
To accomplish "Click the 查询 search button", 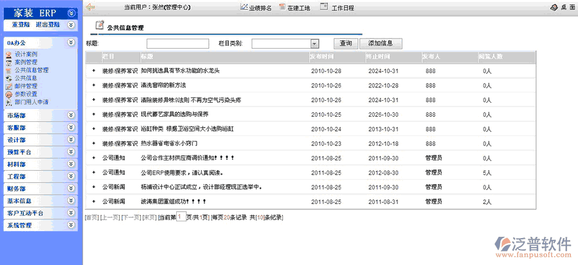I will pyautogui.click(x=346, y=44).
